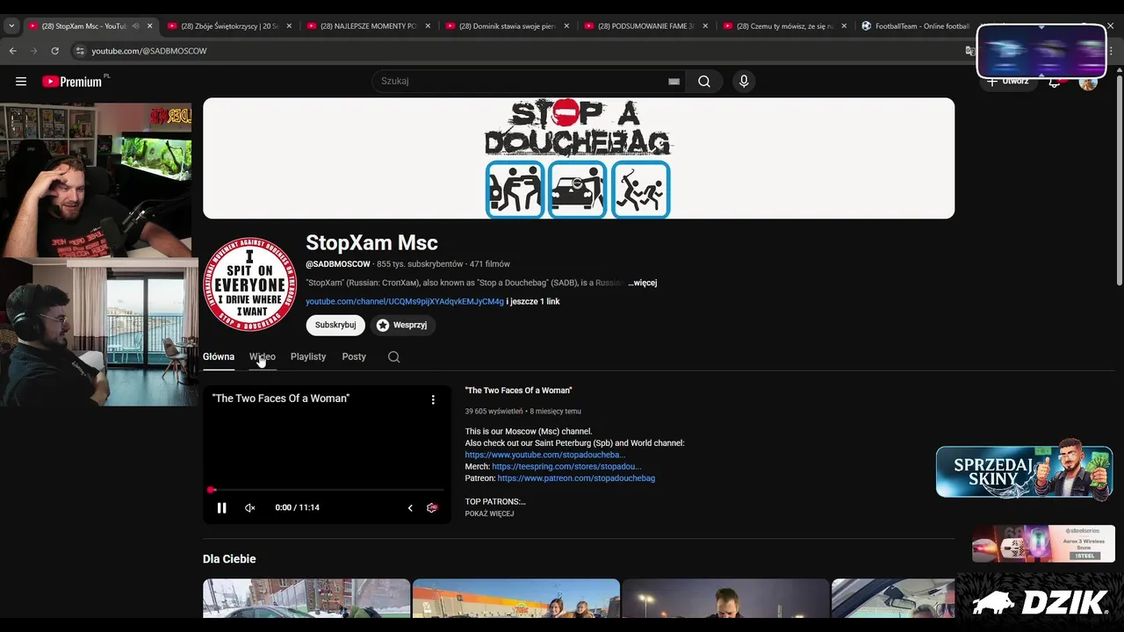The image size is (1124, 632).
Task: Click the Wesprzyj support button
Action: 402,325
